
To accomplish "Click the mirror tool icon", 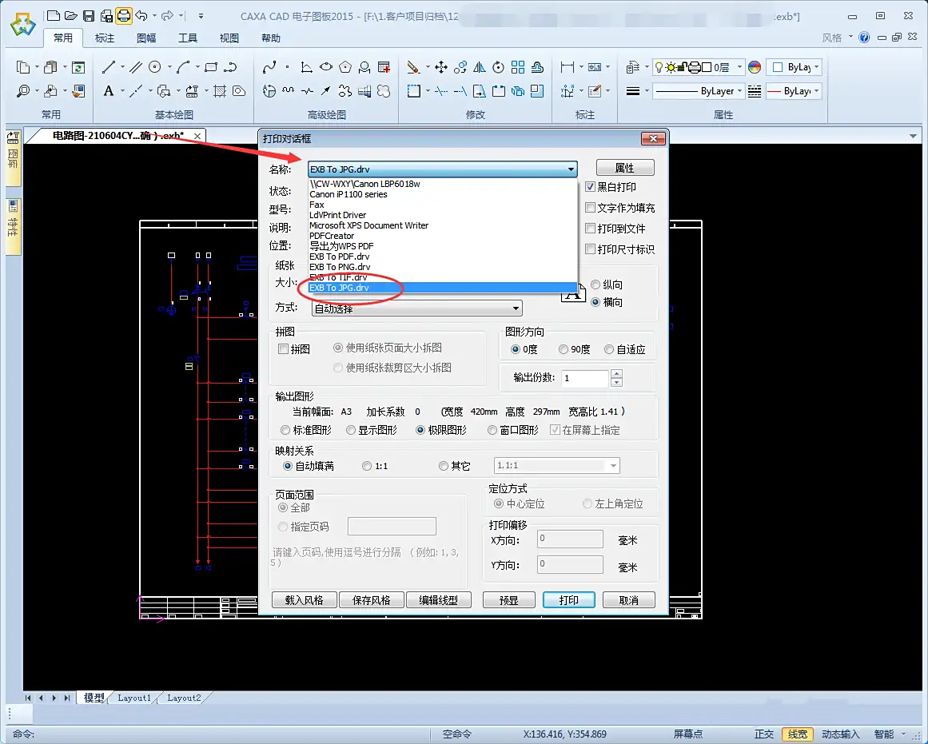I will pyautogui.click(x=480, y=67).
